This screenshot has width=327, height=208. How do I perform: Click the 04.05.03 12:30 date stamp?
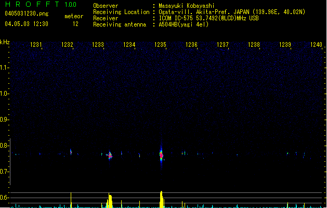[26, 23]
